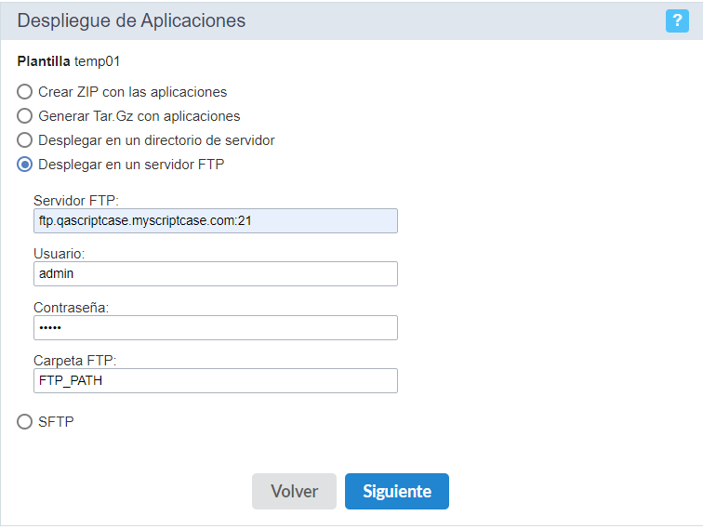The height and width of the screenshot is (529, 703).
Task: Go back with the Volver button
Action: point(294,491)
